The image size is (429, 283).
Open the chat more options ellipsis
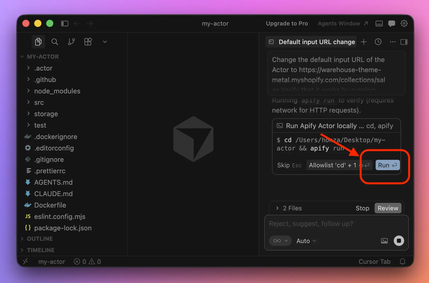click(393, 42)
